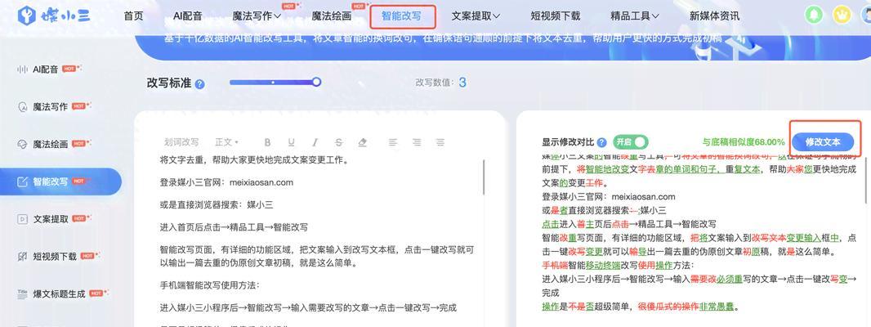Click the 媒小三 logo

point(53,16)
